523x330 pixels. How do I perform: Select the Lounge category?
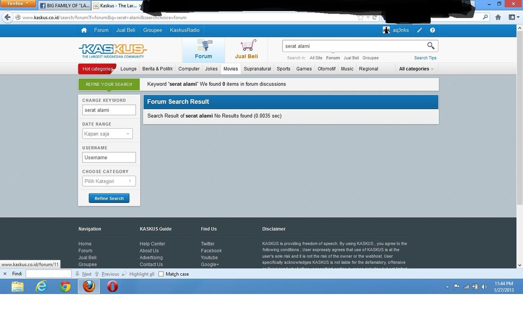click(x=129, y=69)
